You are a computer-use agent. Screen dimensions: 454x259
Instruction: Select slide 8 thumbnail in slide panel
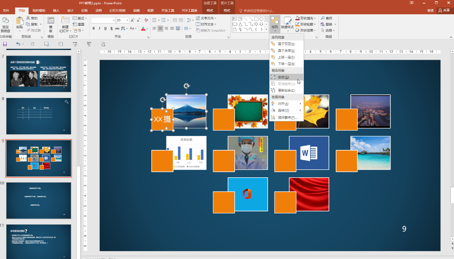click(39, 116)
